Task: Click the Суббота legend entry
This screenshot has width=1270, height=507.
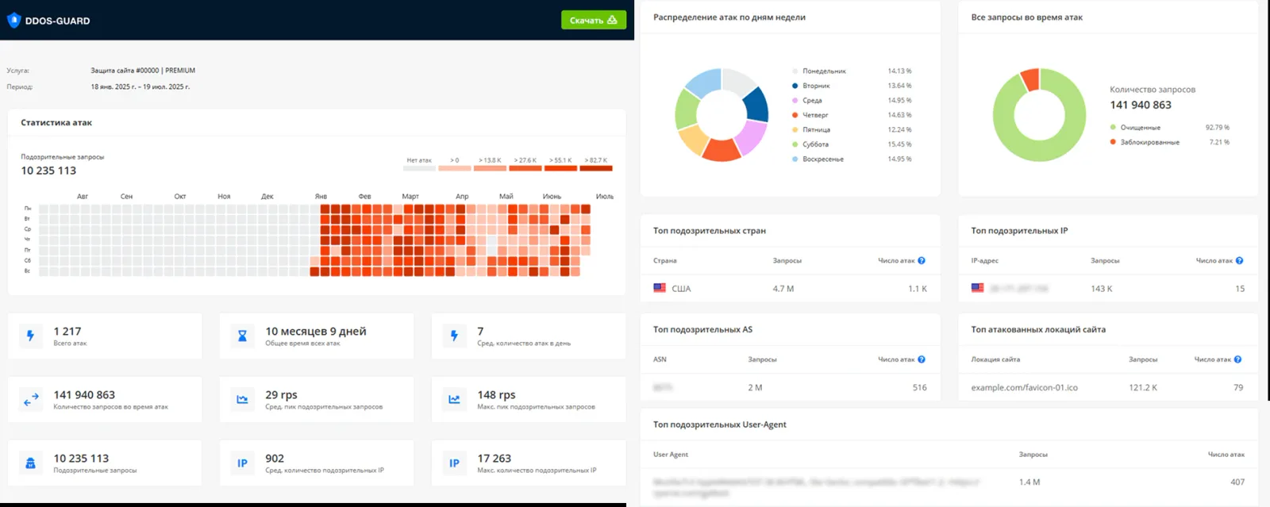Action: click(810, 144)
